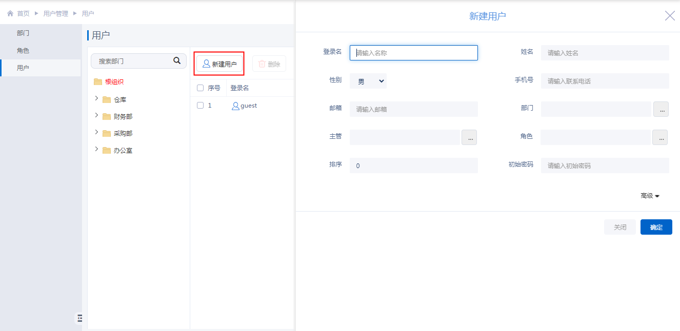Switch to 部门 in the left sidebar
The height and width of the screenshot is (331, 680).
(x=23, y=33)
